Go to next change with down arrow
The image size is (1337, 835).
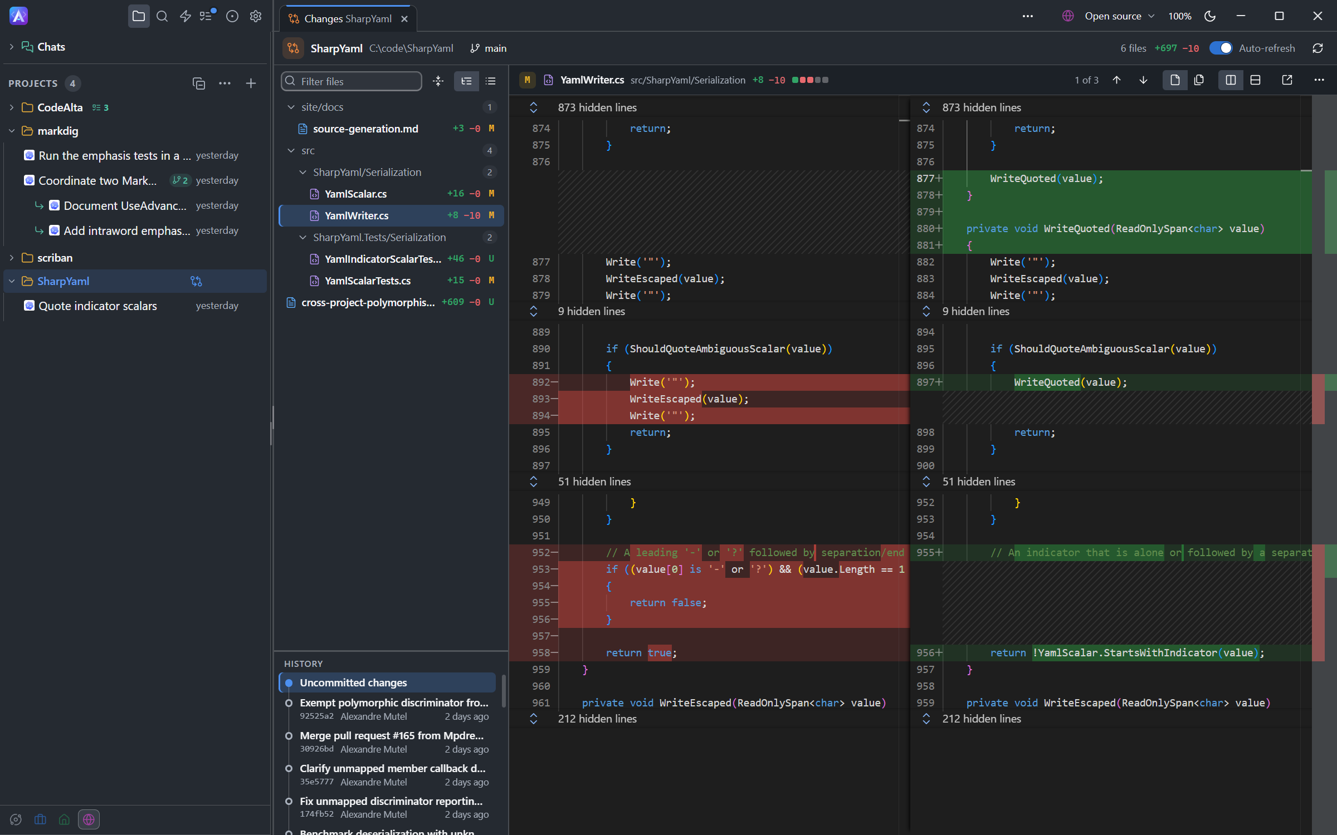click(x=1143, y=80)
